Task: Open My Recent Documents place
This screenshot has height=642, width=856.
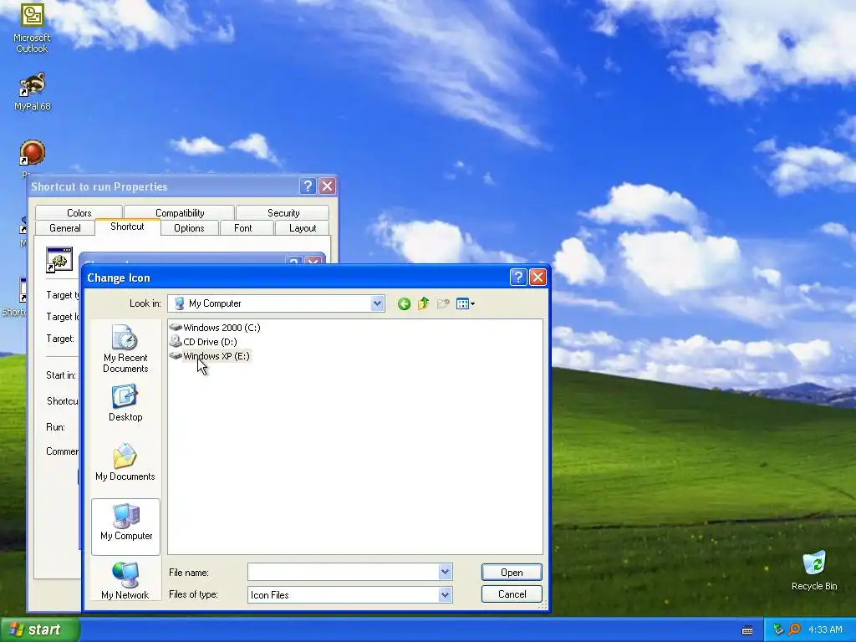Action: 125,349
